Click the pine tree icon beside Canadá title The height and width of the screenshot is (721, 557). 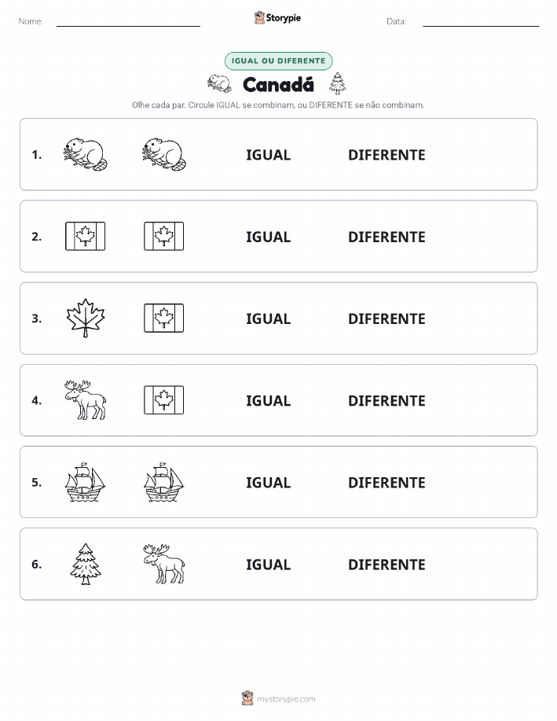[338, 83]
